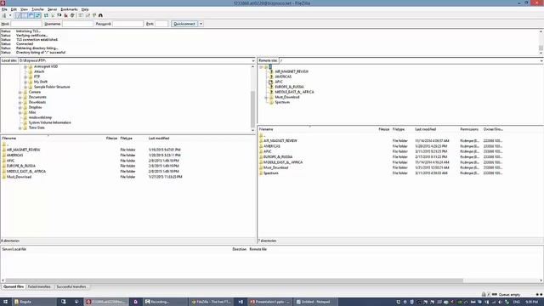Click the queue indicator icon near 'Queue: empty'
This screenshot has width=544, height=306.
tap(495, 295)
